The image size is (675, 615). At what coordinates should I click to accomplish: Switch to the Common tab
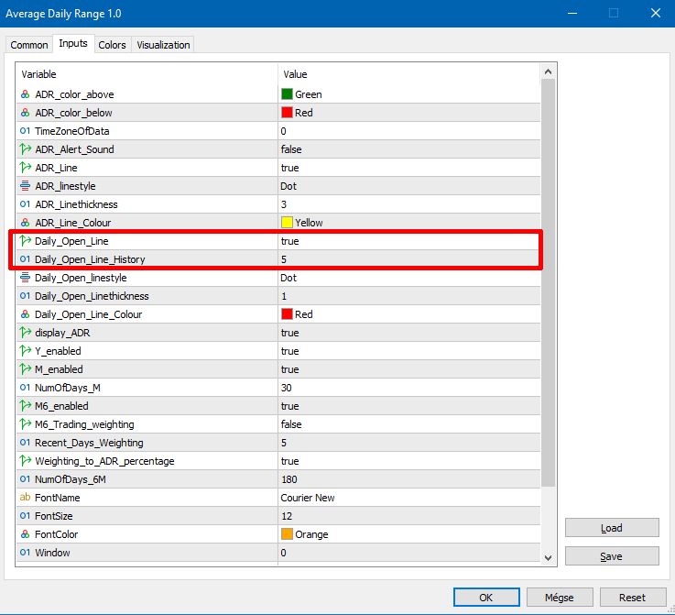click(x=28, y=45)
